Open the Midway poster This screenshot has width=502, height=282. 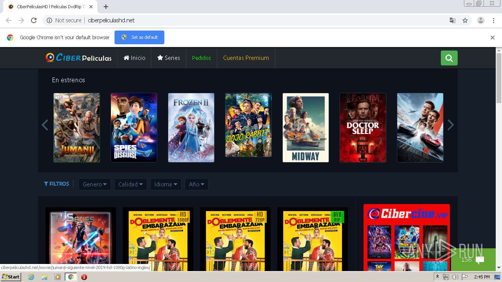(x=306, y=128)
